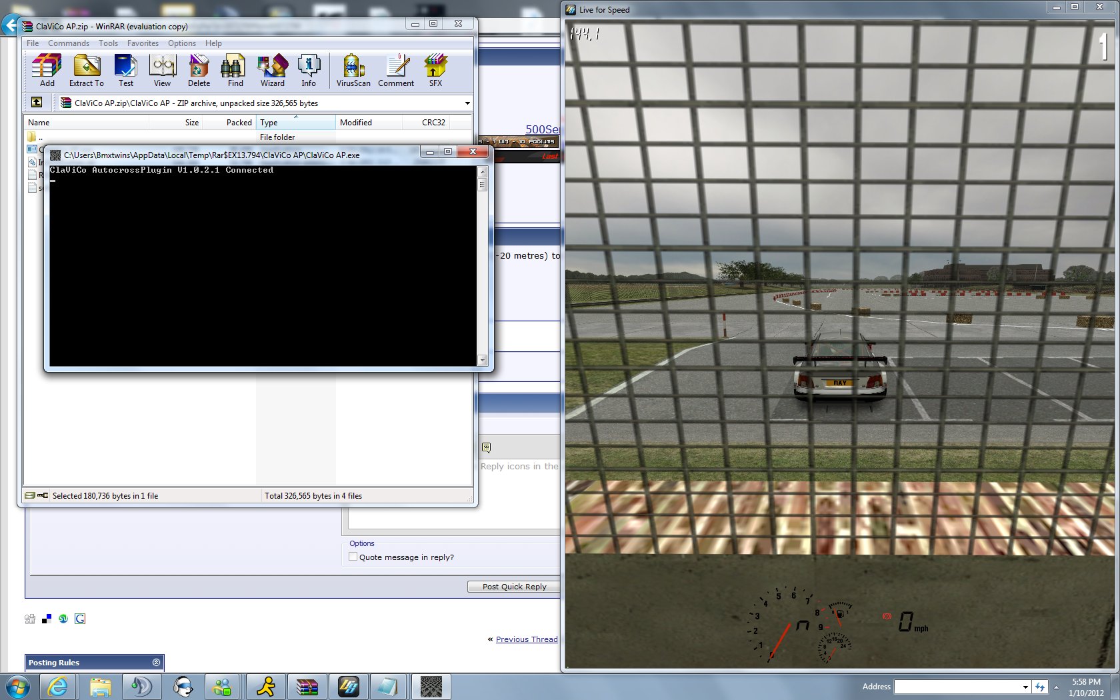Click the SFX toolbar icon
Image resolution: width=1120 pixels, height=700 pixels.
click(x=435, y=70)
